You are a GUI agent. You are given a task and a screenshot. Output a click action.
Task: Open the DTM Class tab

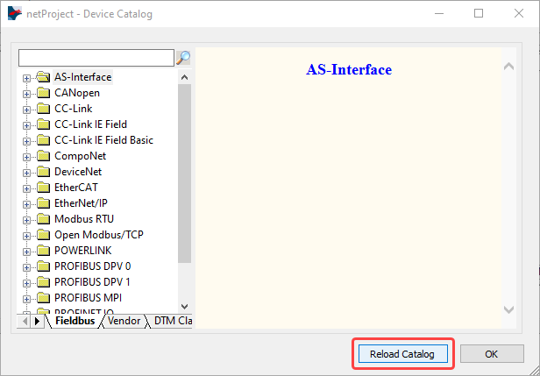172,321
